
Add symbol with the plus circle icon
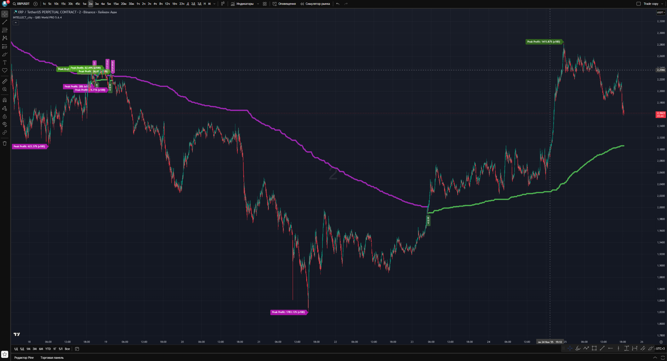pos(35,4)
